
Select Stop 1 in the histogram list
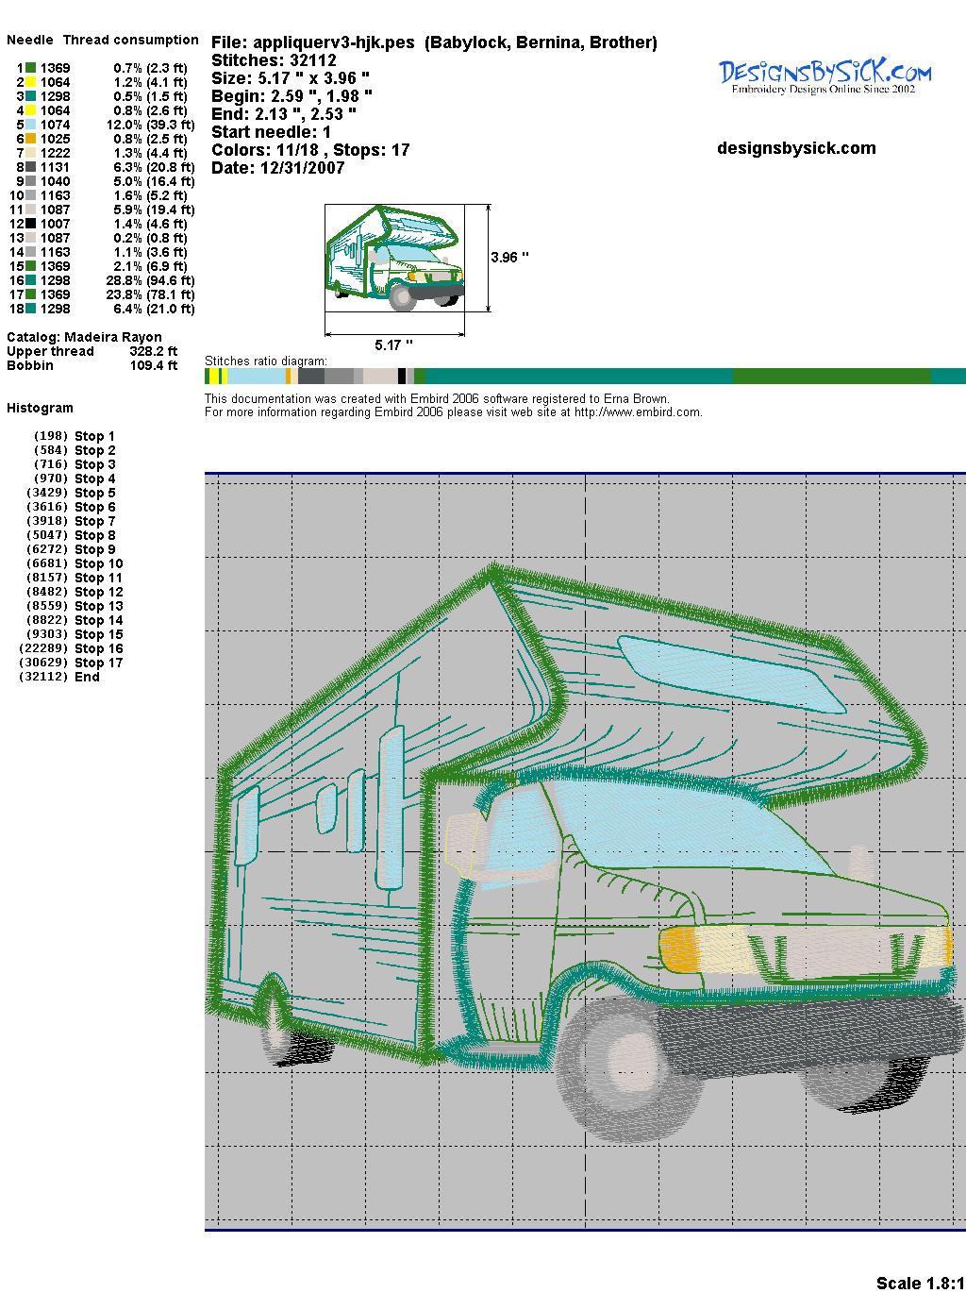coord(94,436)
